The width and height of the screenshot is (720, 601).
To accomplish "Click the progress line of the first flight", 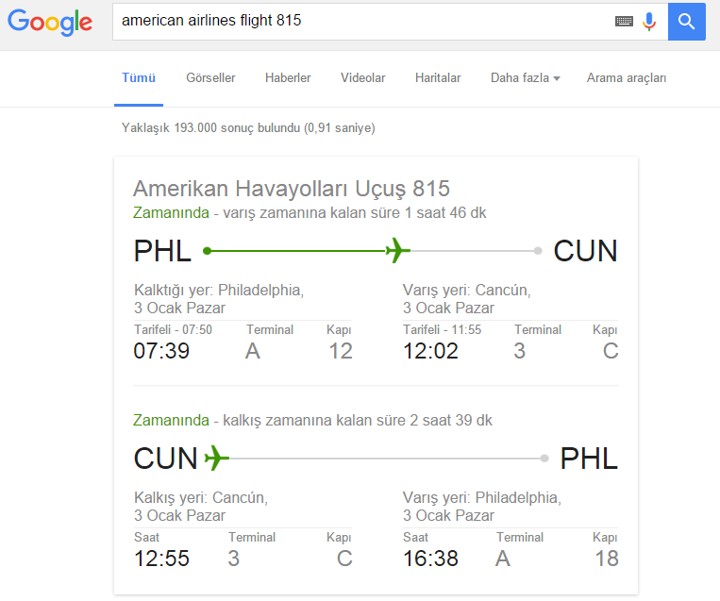I will pyautogui.click(x=373, y=251).
